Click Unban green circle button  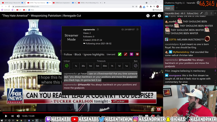pyautogui.click(x=67, y=66)
